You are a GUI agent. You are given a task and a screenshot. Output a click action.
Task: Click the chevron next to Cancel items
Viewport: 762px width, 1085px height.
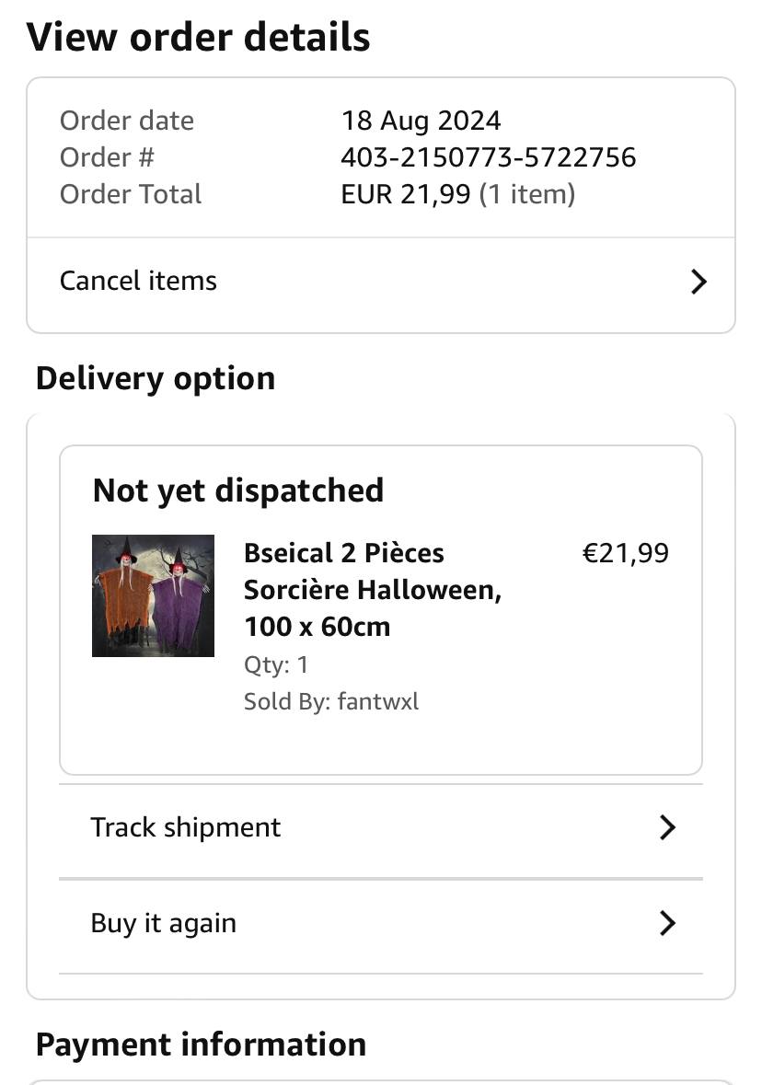coord(698,282)
